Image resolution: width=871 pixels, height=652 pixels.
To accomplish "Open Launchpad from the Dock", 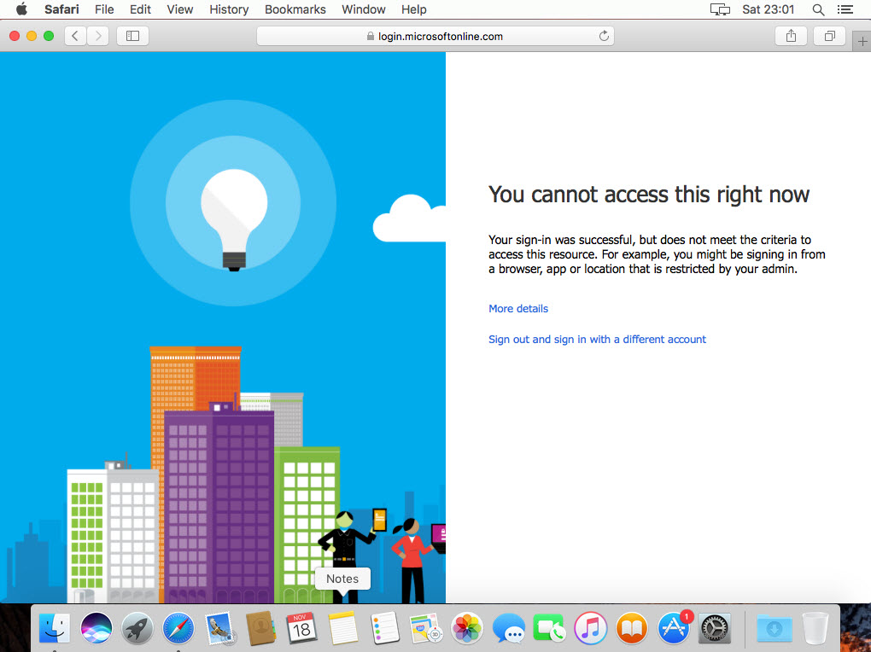I will [x=137, y=629].
